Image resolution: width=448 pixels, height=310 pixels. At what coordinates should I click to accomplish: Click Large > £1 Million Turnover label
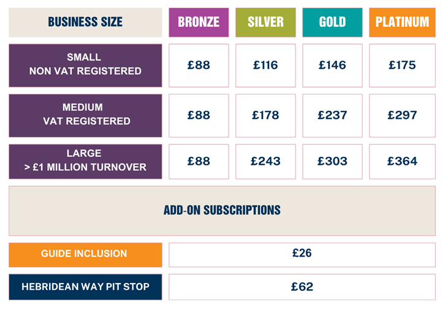click(85, 161)
